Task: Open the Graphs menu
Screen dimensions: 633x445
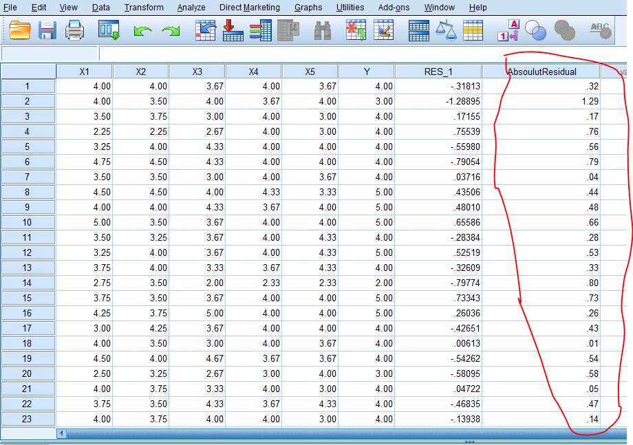Action: tap(308, 8)
